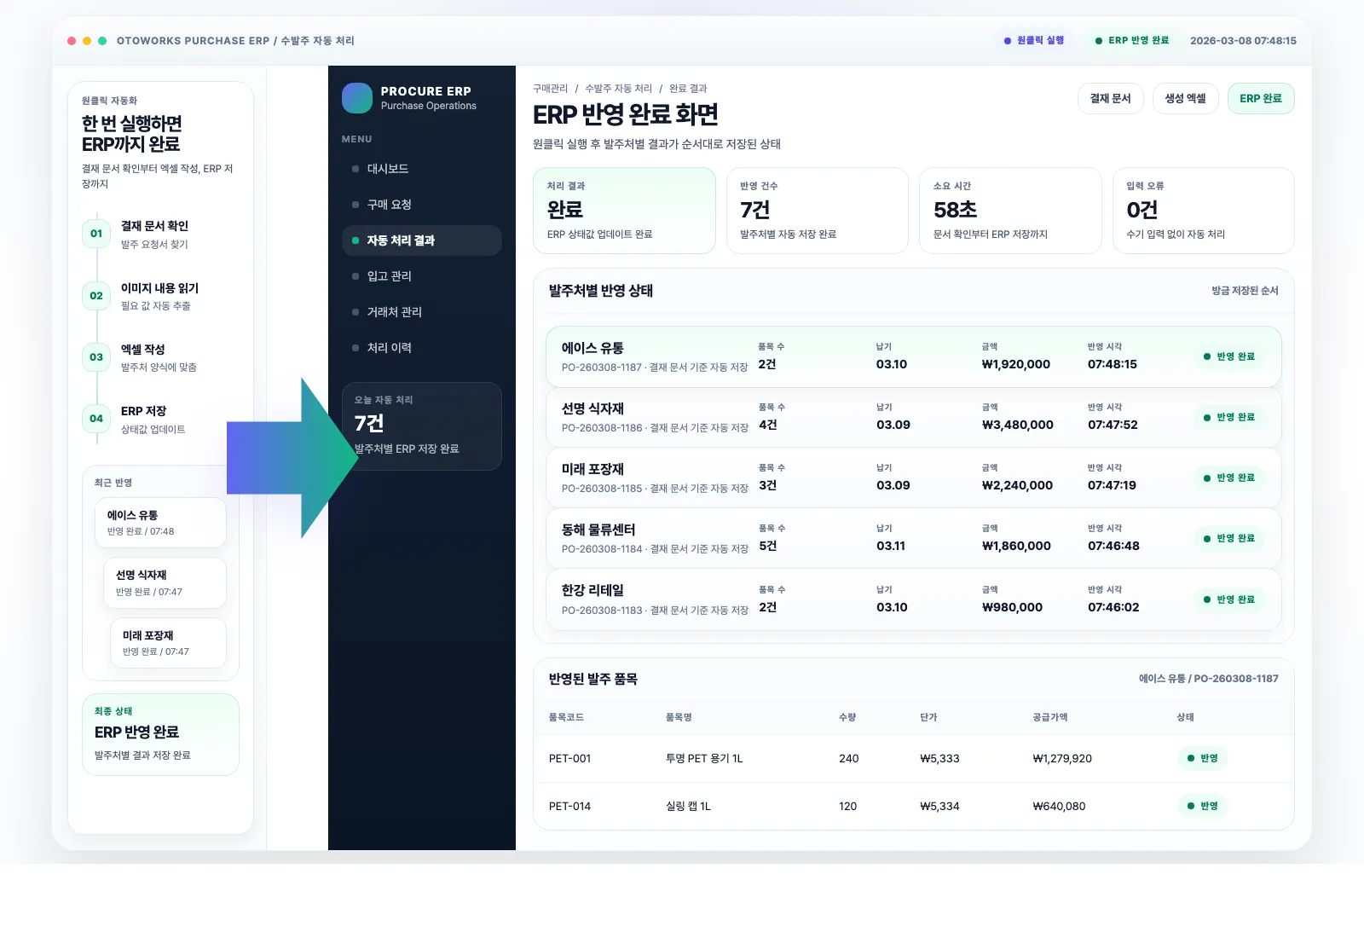Click the 결재 문서 button
This screenshot has height=938, width=1364.
[x=1110, y=98]
